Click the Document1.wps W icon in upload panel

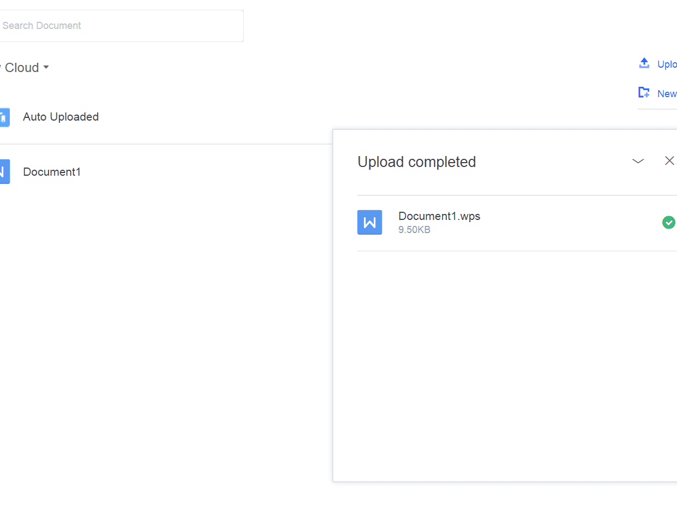369,222
